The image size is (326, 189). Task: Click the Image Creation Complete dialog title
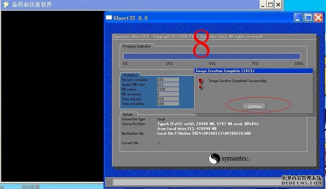(x=225, y=71)
